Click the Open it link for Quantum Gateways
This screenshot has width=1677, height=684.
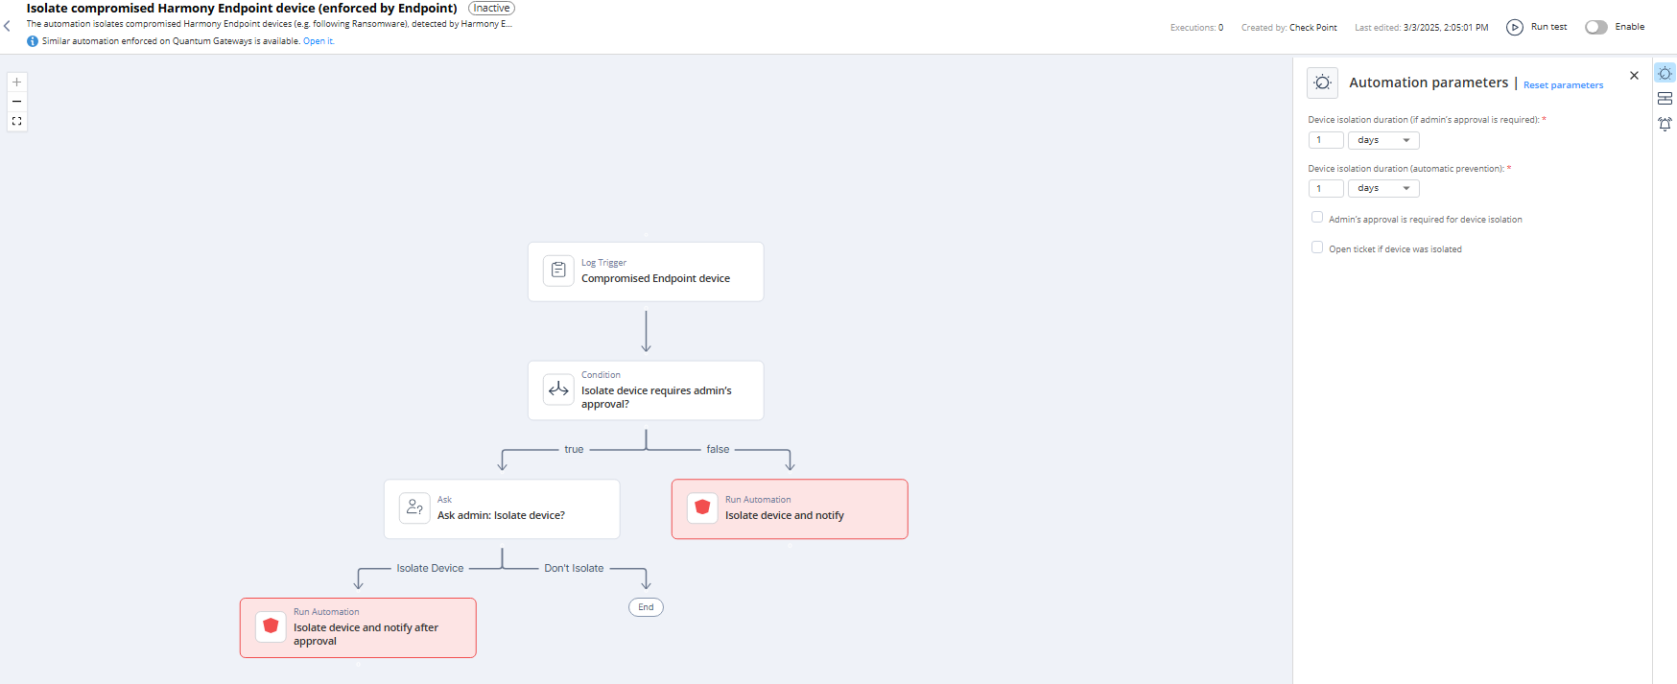point(319,41)
